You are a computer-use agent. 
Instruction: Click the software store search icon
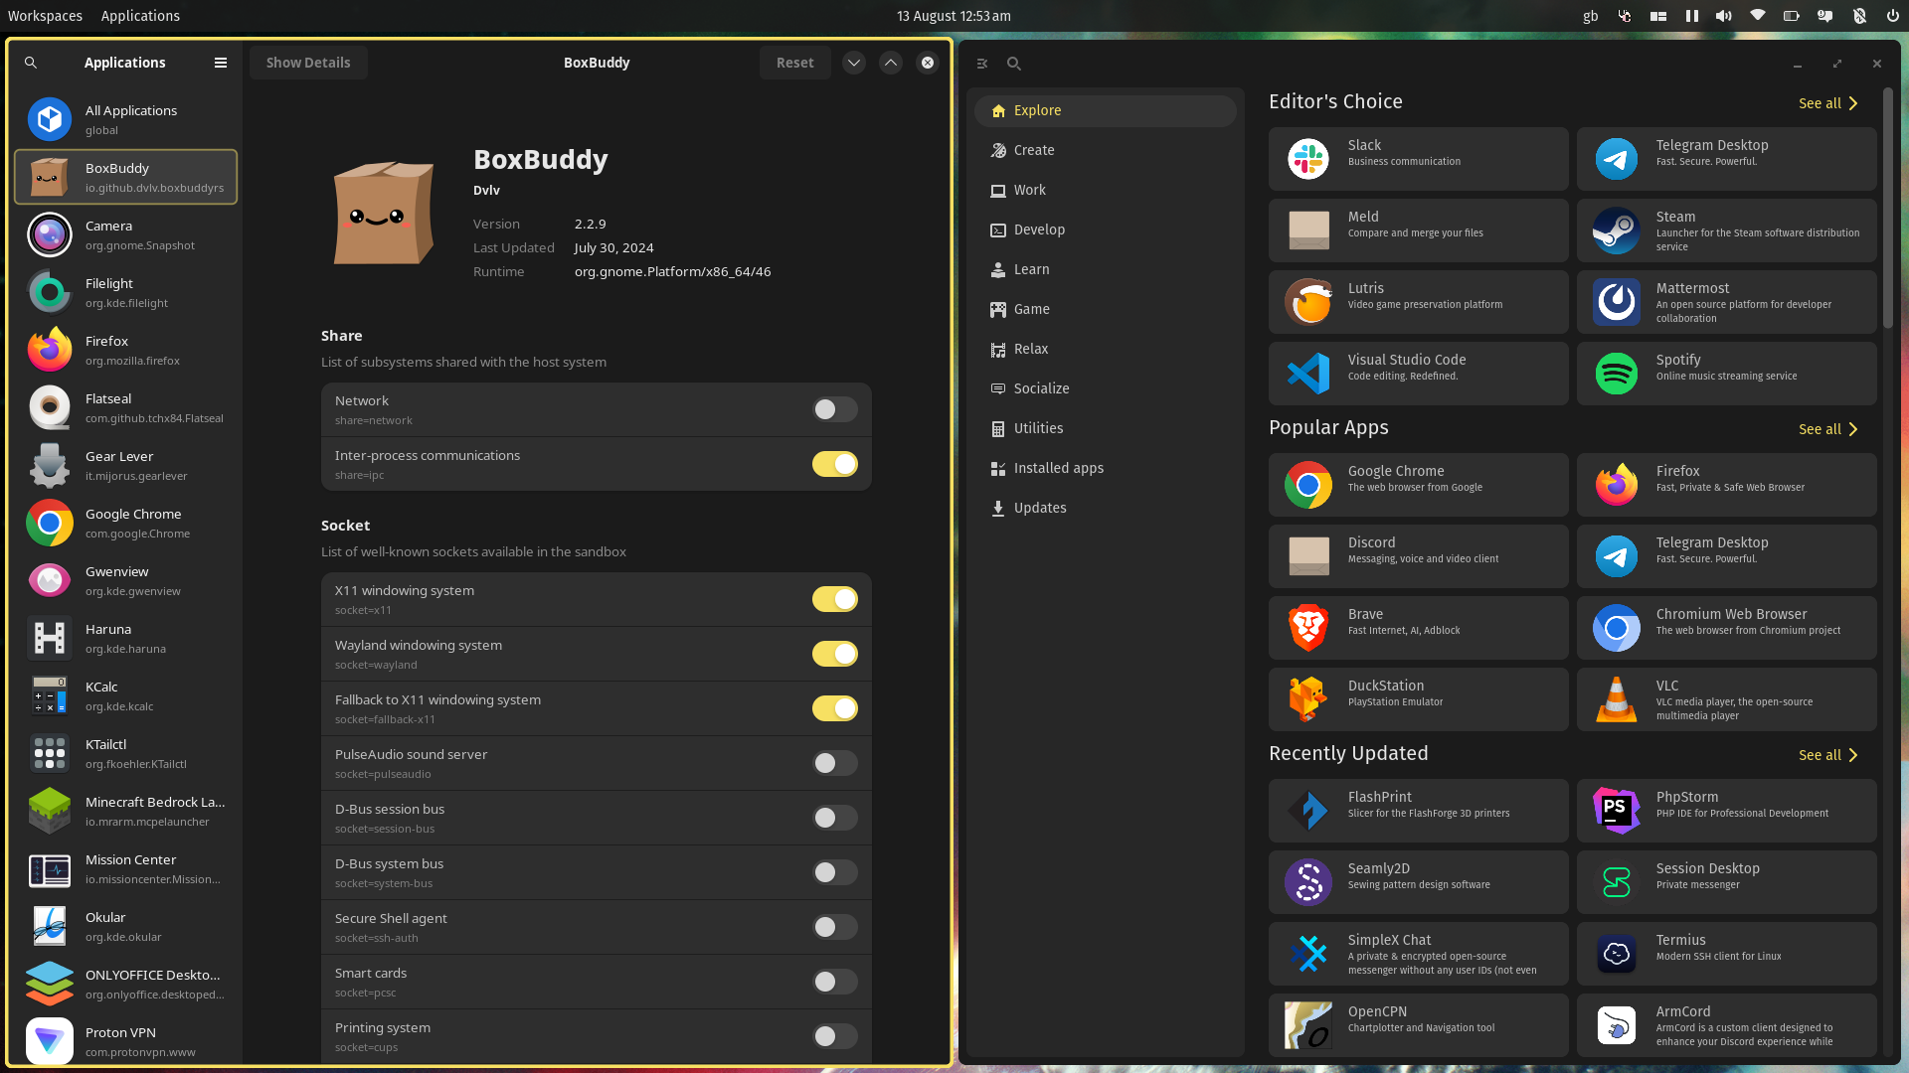[x=1014, y=64]
